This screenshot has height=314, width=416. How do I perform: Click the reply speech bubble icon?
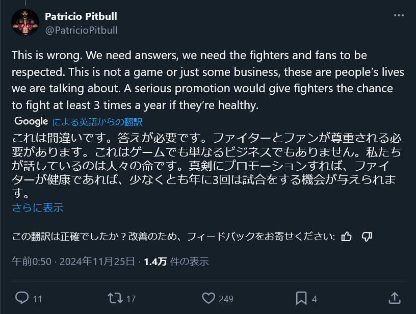[x=21, y=298]
